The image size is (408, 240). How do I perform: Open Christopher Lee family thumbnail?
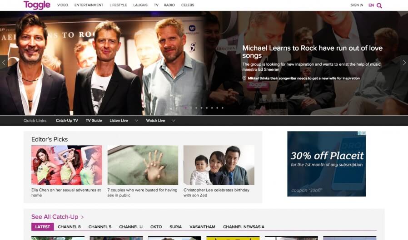(x=219, y=165)
